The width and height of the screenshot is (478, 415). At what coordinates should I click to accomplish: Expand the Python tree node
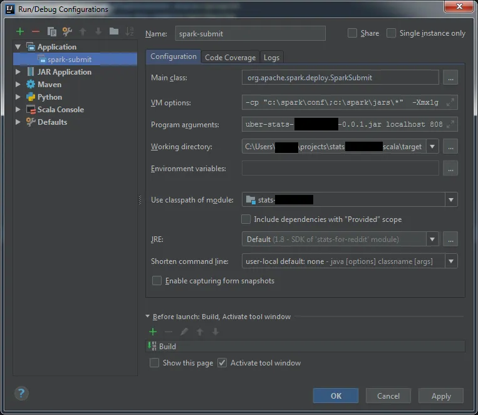click(x=18, y=97)
